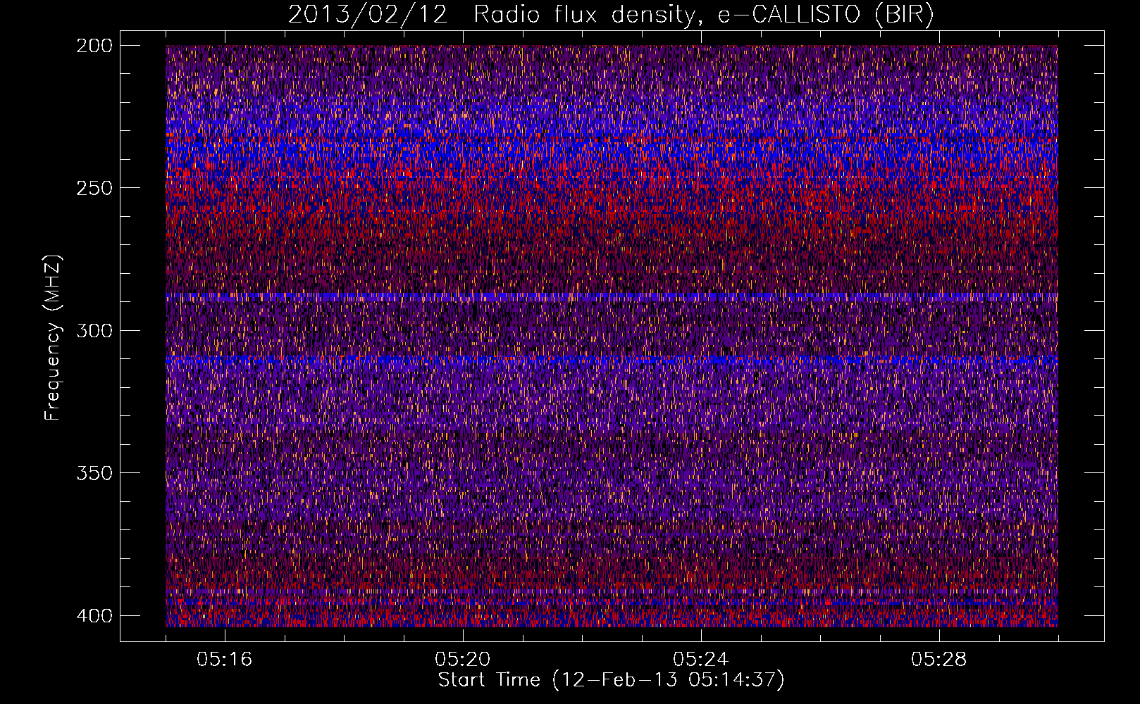Click the blue horizontal band near 310 MHz
The width and height of the screenshot is (1140, 704).
[x=612, y=360]
